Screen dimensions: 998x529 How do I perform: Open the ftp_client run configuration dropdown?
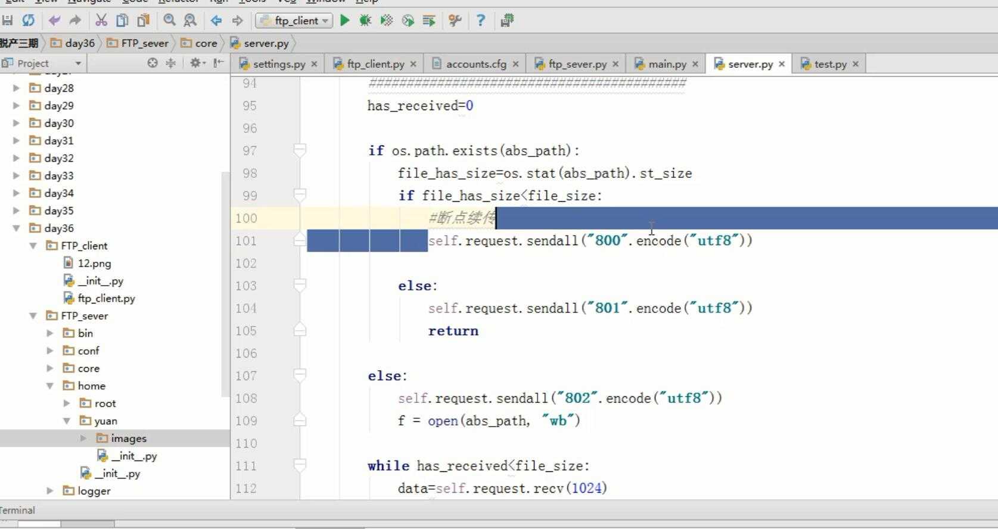click(293, 21)
